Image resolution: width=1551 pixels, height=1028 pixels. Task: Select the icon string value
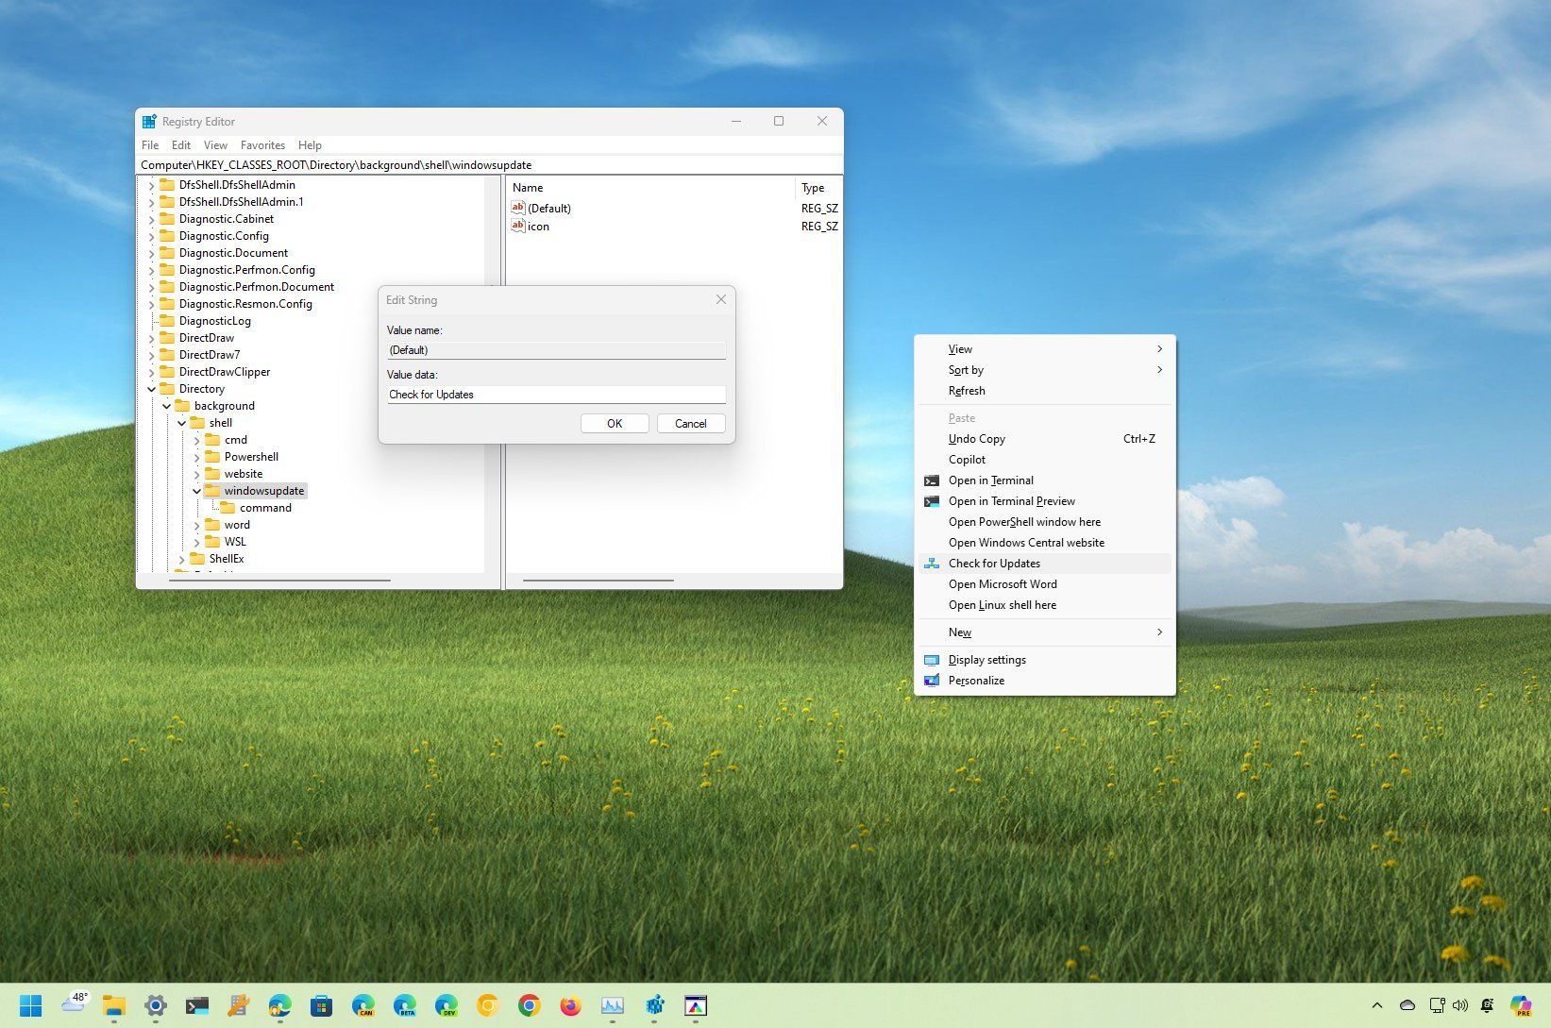point(537,227)
